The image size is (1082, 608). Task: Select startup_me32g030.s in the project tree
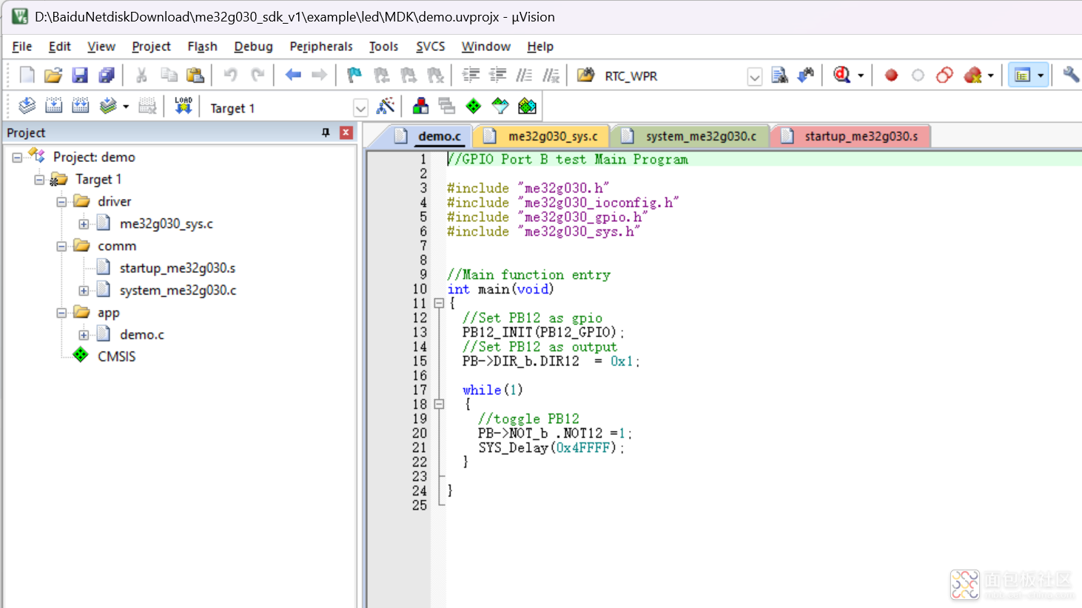177,268
